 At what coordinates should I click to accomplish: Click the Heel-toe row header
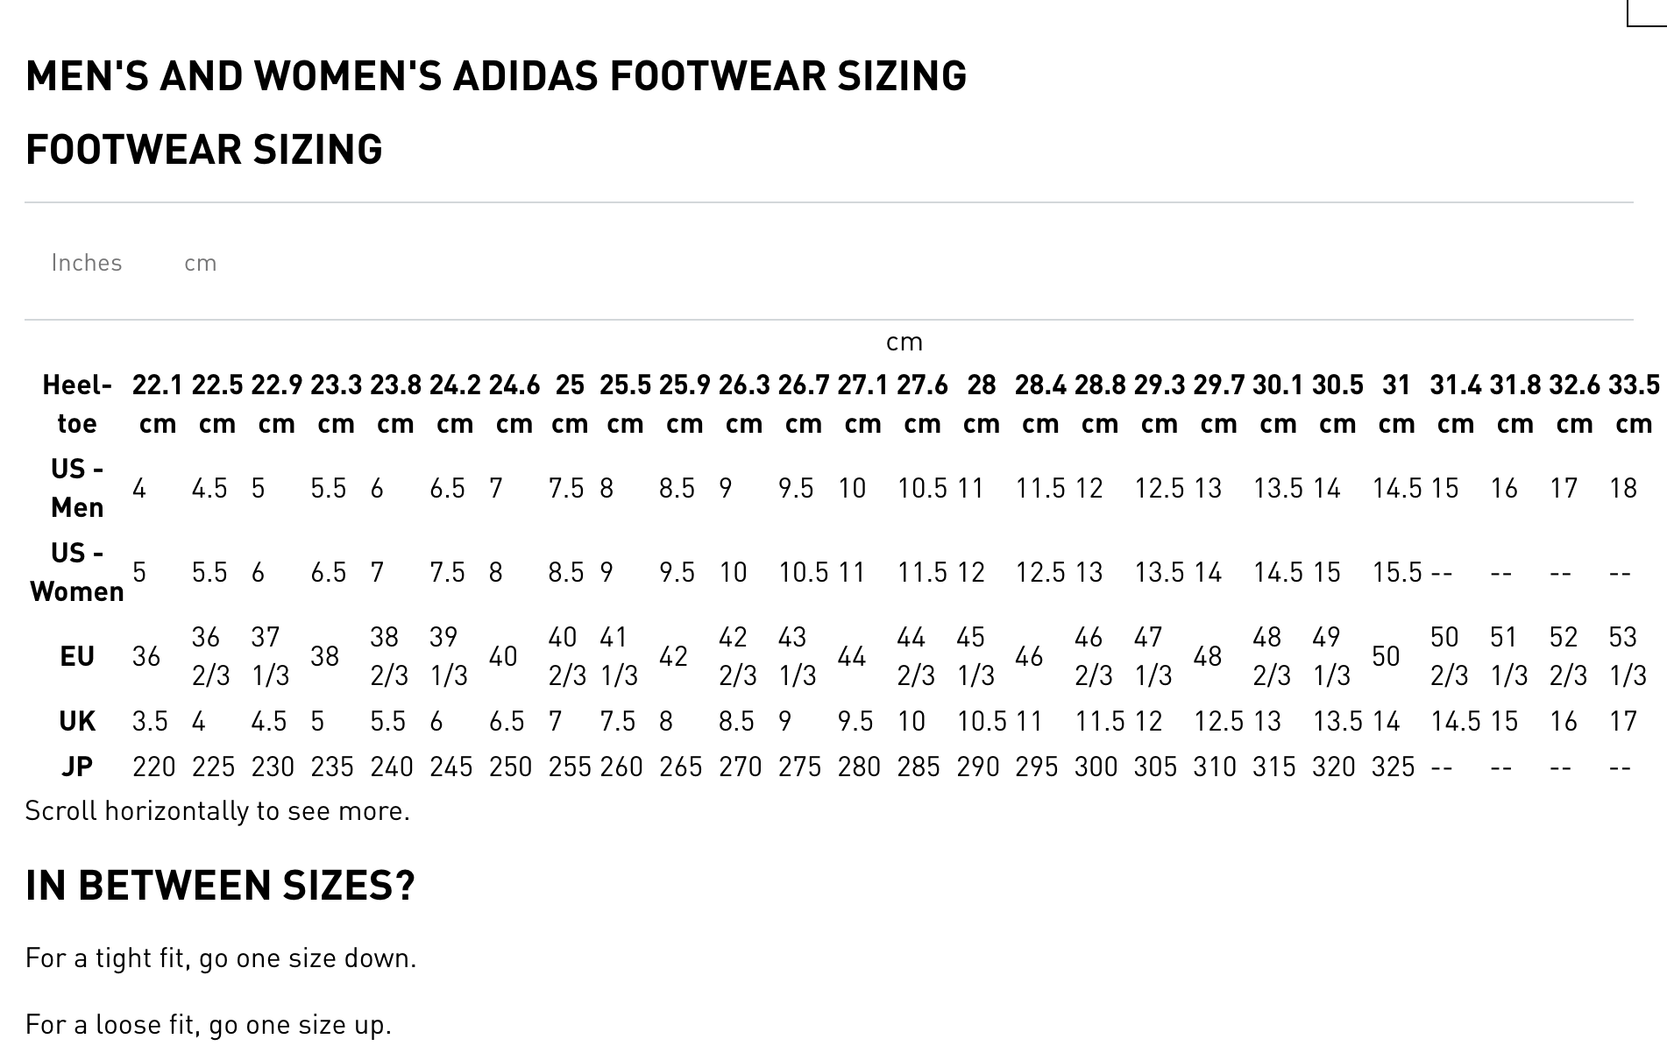[77, 404]
